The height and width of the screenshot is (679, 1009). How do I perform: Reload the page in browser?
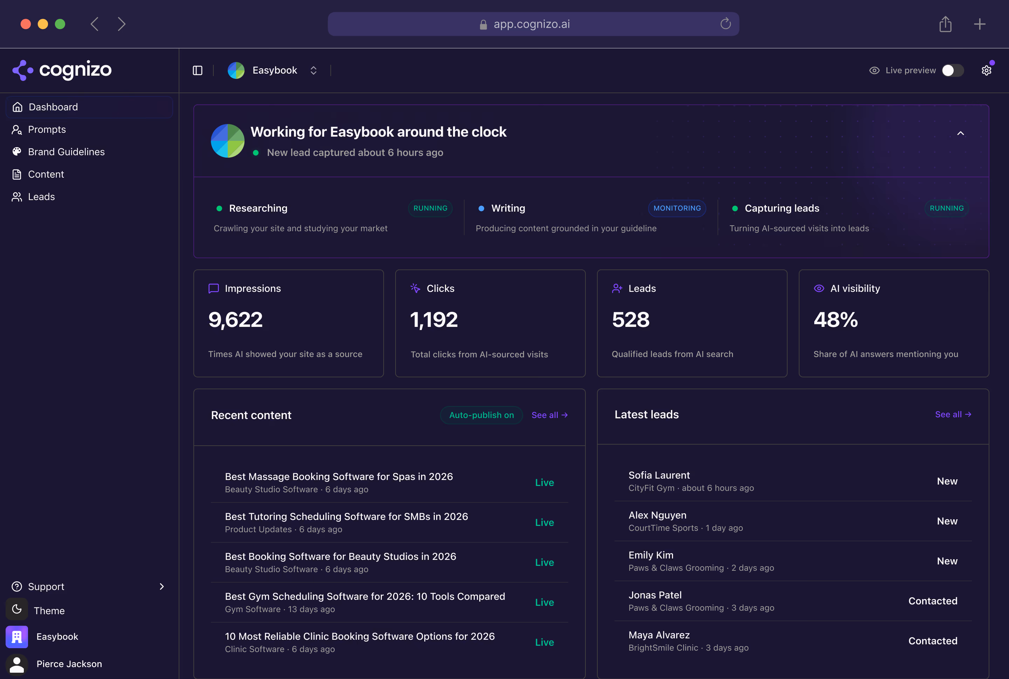click(x=725, y=24)
